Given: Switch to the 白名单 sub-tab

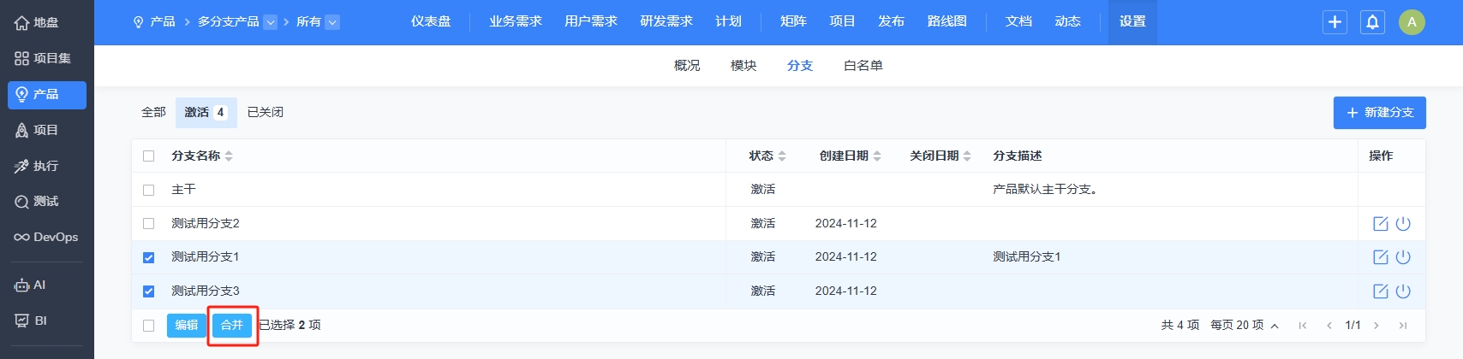Looking at the screenshot, I should (x=863, y=66).
